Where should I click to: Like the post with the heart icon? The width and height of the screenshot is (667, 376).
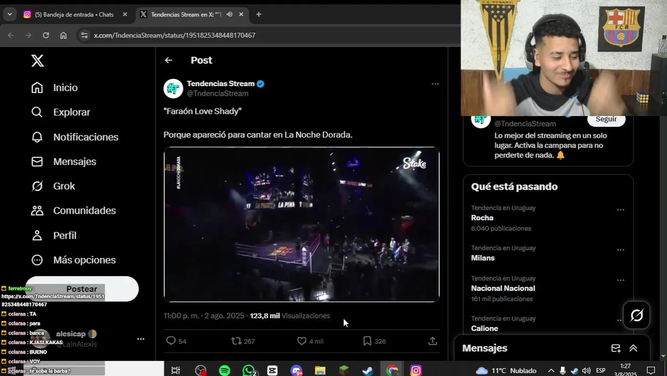tap(301, 341)
